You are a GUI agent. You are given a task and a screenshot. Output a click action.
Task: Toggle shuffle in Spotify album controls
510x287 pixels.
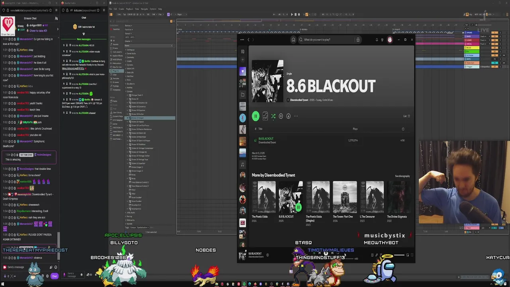pyautogui.click(x=273, y=116)
